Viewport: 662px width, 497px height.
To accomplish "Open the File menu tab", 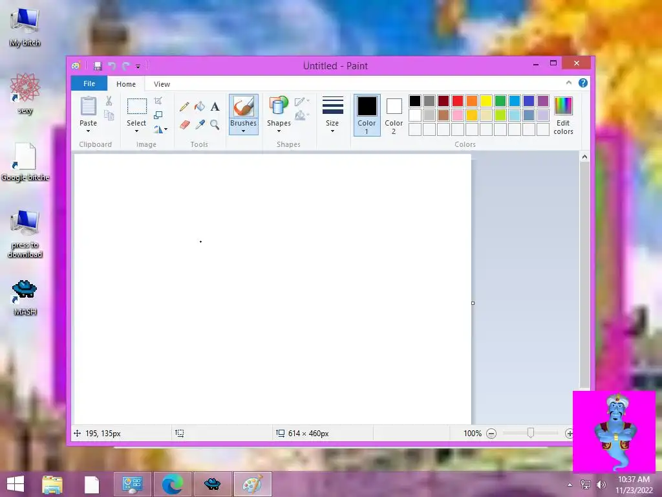I will pos(89,83).
